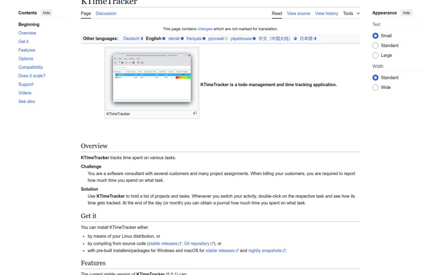Jump to Support section in contents

point(26,84)
